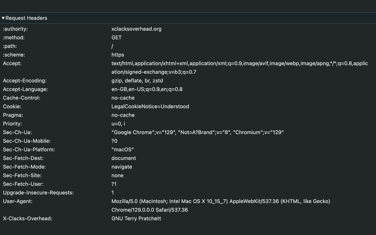Click the Cache-Control no-cache value
The width and height of the screenshot is (376, 235).
123,98
